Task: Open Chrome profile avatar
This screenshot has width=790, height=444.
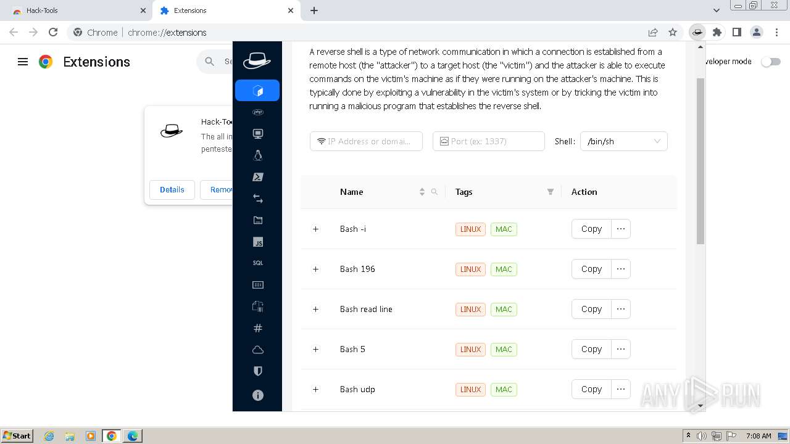Action: tap(756, 32)
